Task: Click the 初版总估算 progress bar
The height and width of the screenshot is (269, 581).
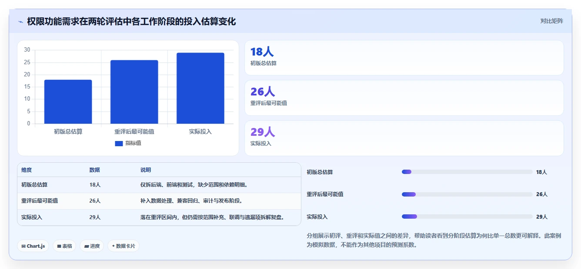Action: tap(467, 172)
